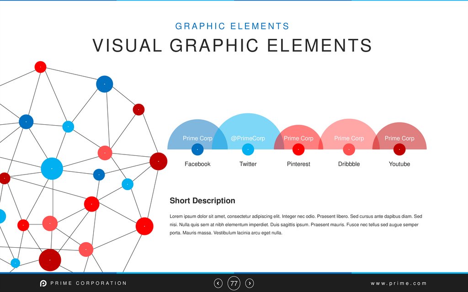
Task: Click the Pinterest red circle marker
Action: pos(298,149)
